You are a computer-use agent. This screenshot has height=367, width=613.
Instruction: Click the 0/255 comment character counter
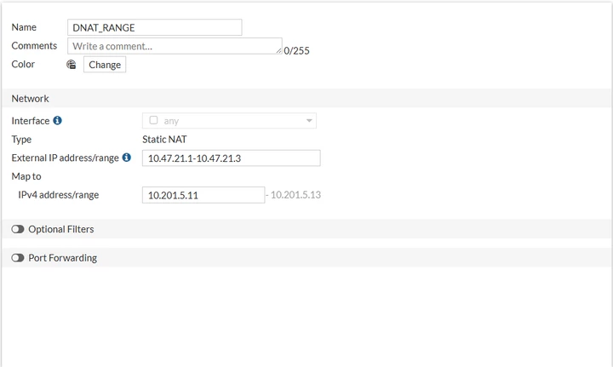click(x=297, y=51)
